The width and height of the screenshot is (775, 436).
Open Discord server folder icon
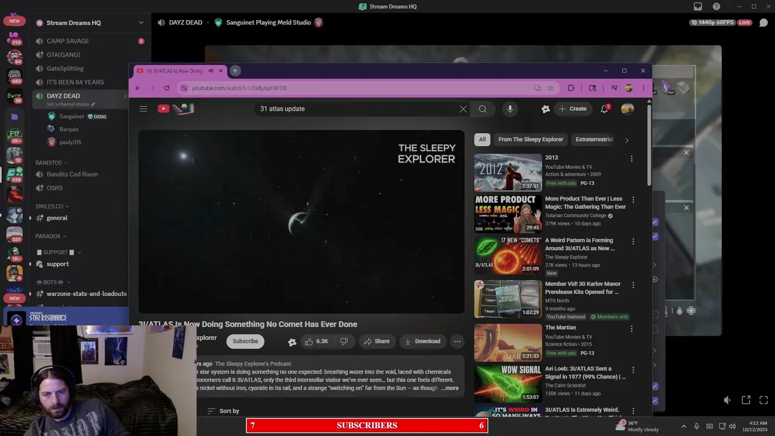tap(15, 116)
